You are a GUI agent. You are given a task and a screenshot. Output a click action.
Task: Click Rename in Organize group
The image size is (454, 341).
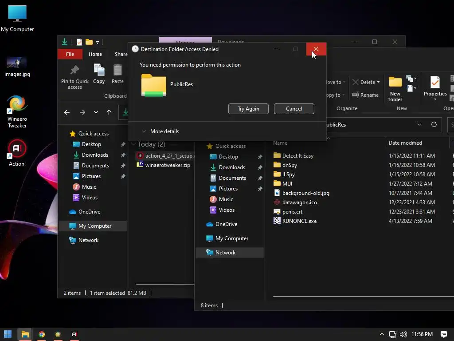click(365, 95)
